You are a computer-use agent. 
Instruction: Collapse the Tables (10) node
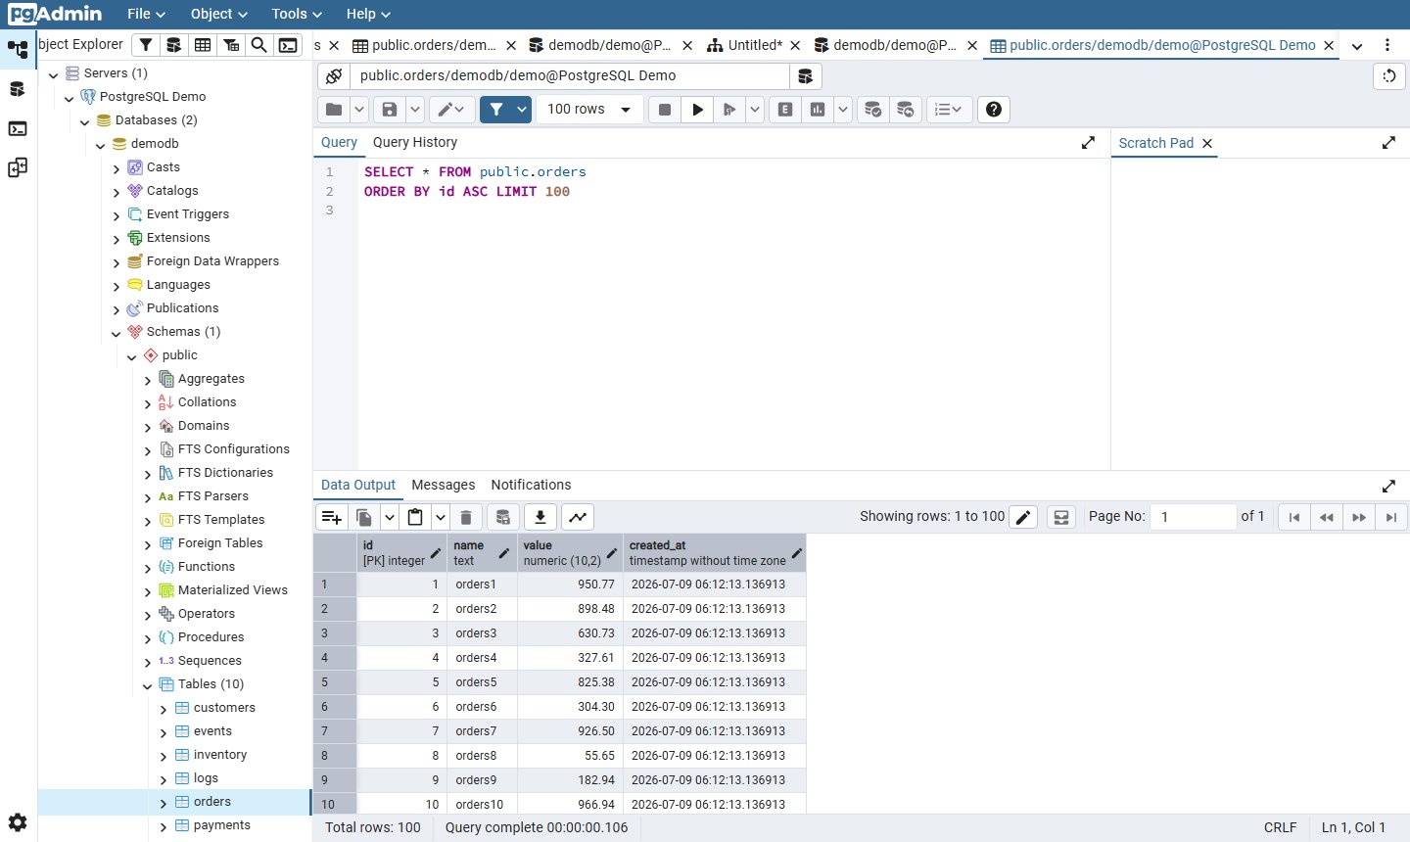click(x=148, y=684)
